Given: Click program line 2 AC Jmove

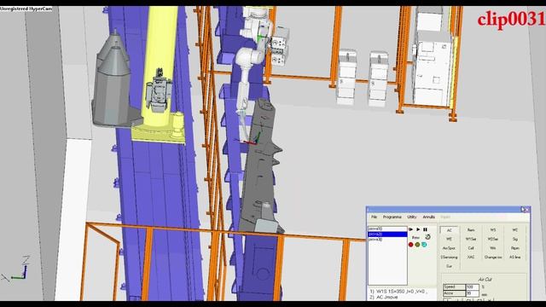Looking at the screenshot, I should [x=384, y=298].
